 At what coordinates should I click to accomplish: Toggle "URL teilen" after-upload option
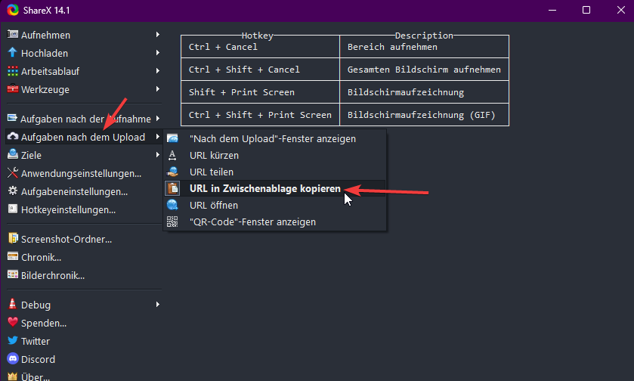coord(211,172)
